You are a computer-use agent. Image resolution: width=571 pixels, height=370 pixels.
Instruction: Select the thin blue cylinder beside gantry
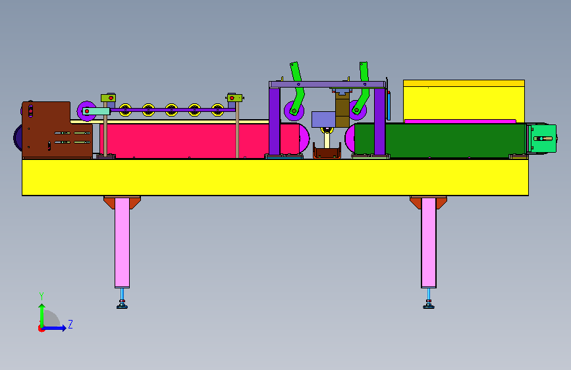click(x=389, y=105)
